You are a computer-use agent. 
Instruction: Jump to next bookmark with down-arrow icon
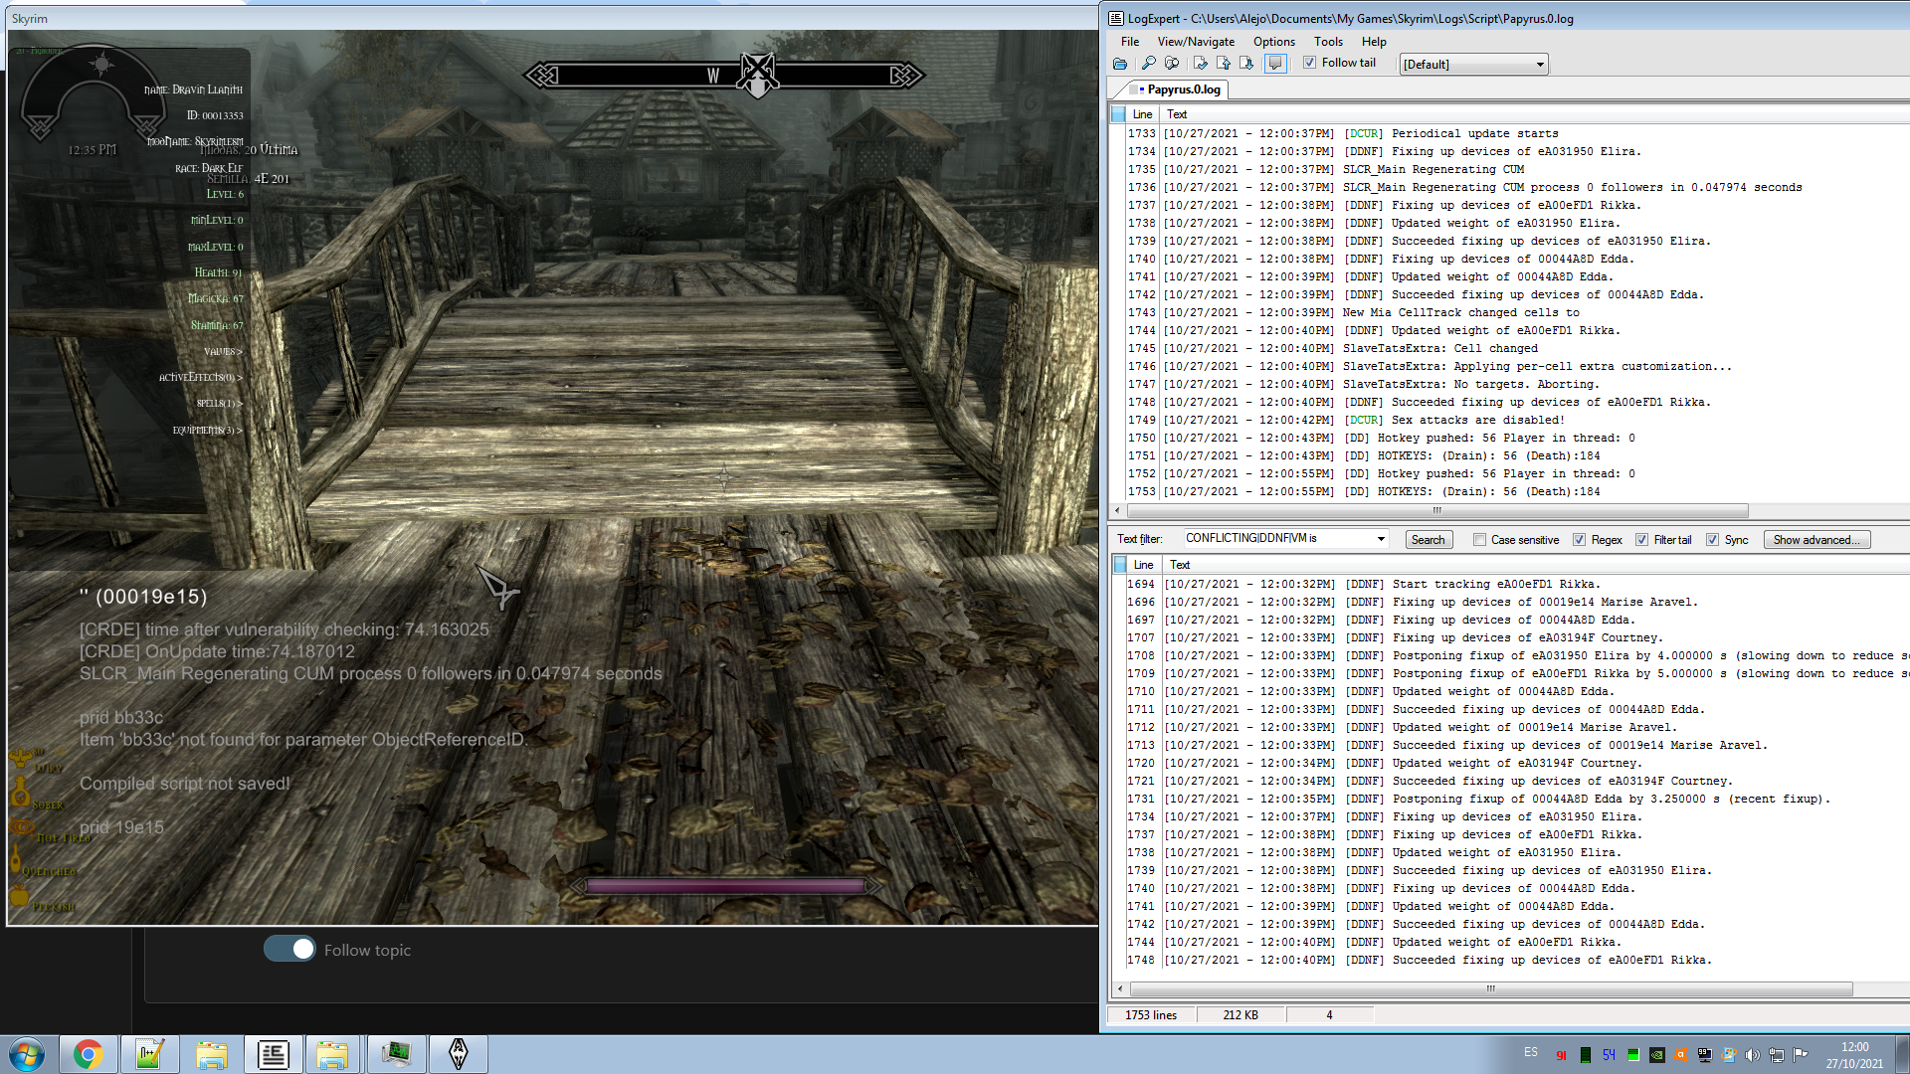1246,64
